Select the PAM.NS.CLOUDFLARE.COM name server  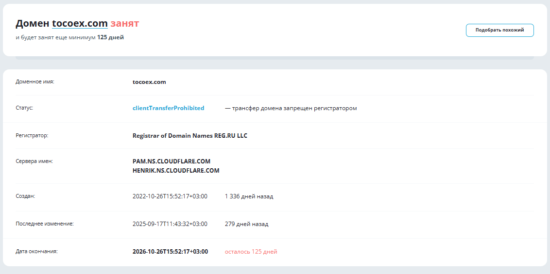click(172, 161)
